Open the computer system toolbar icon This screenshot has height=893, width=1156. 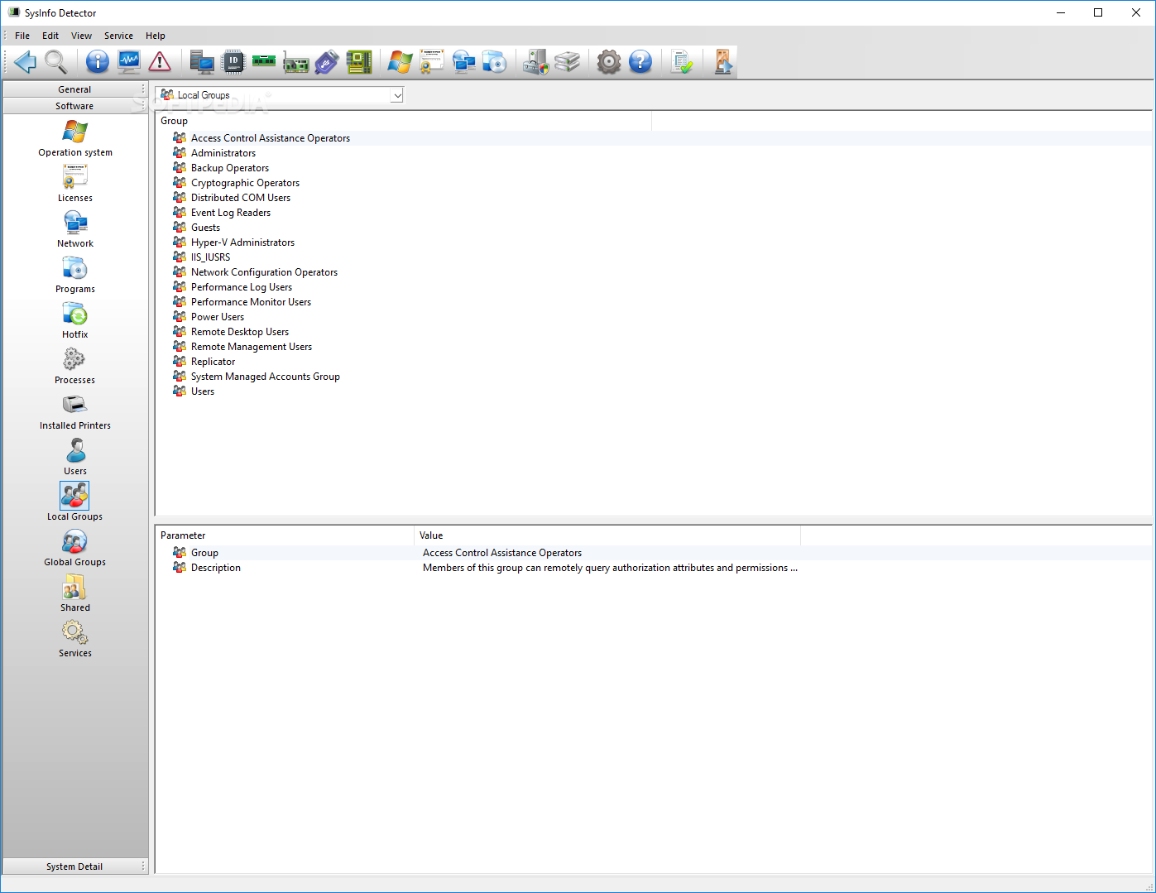[202, 62]
